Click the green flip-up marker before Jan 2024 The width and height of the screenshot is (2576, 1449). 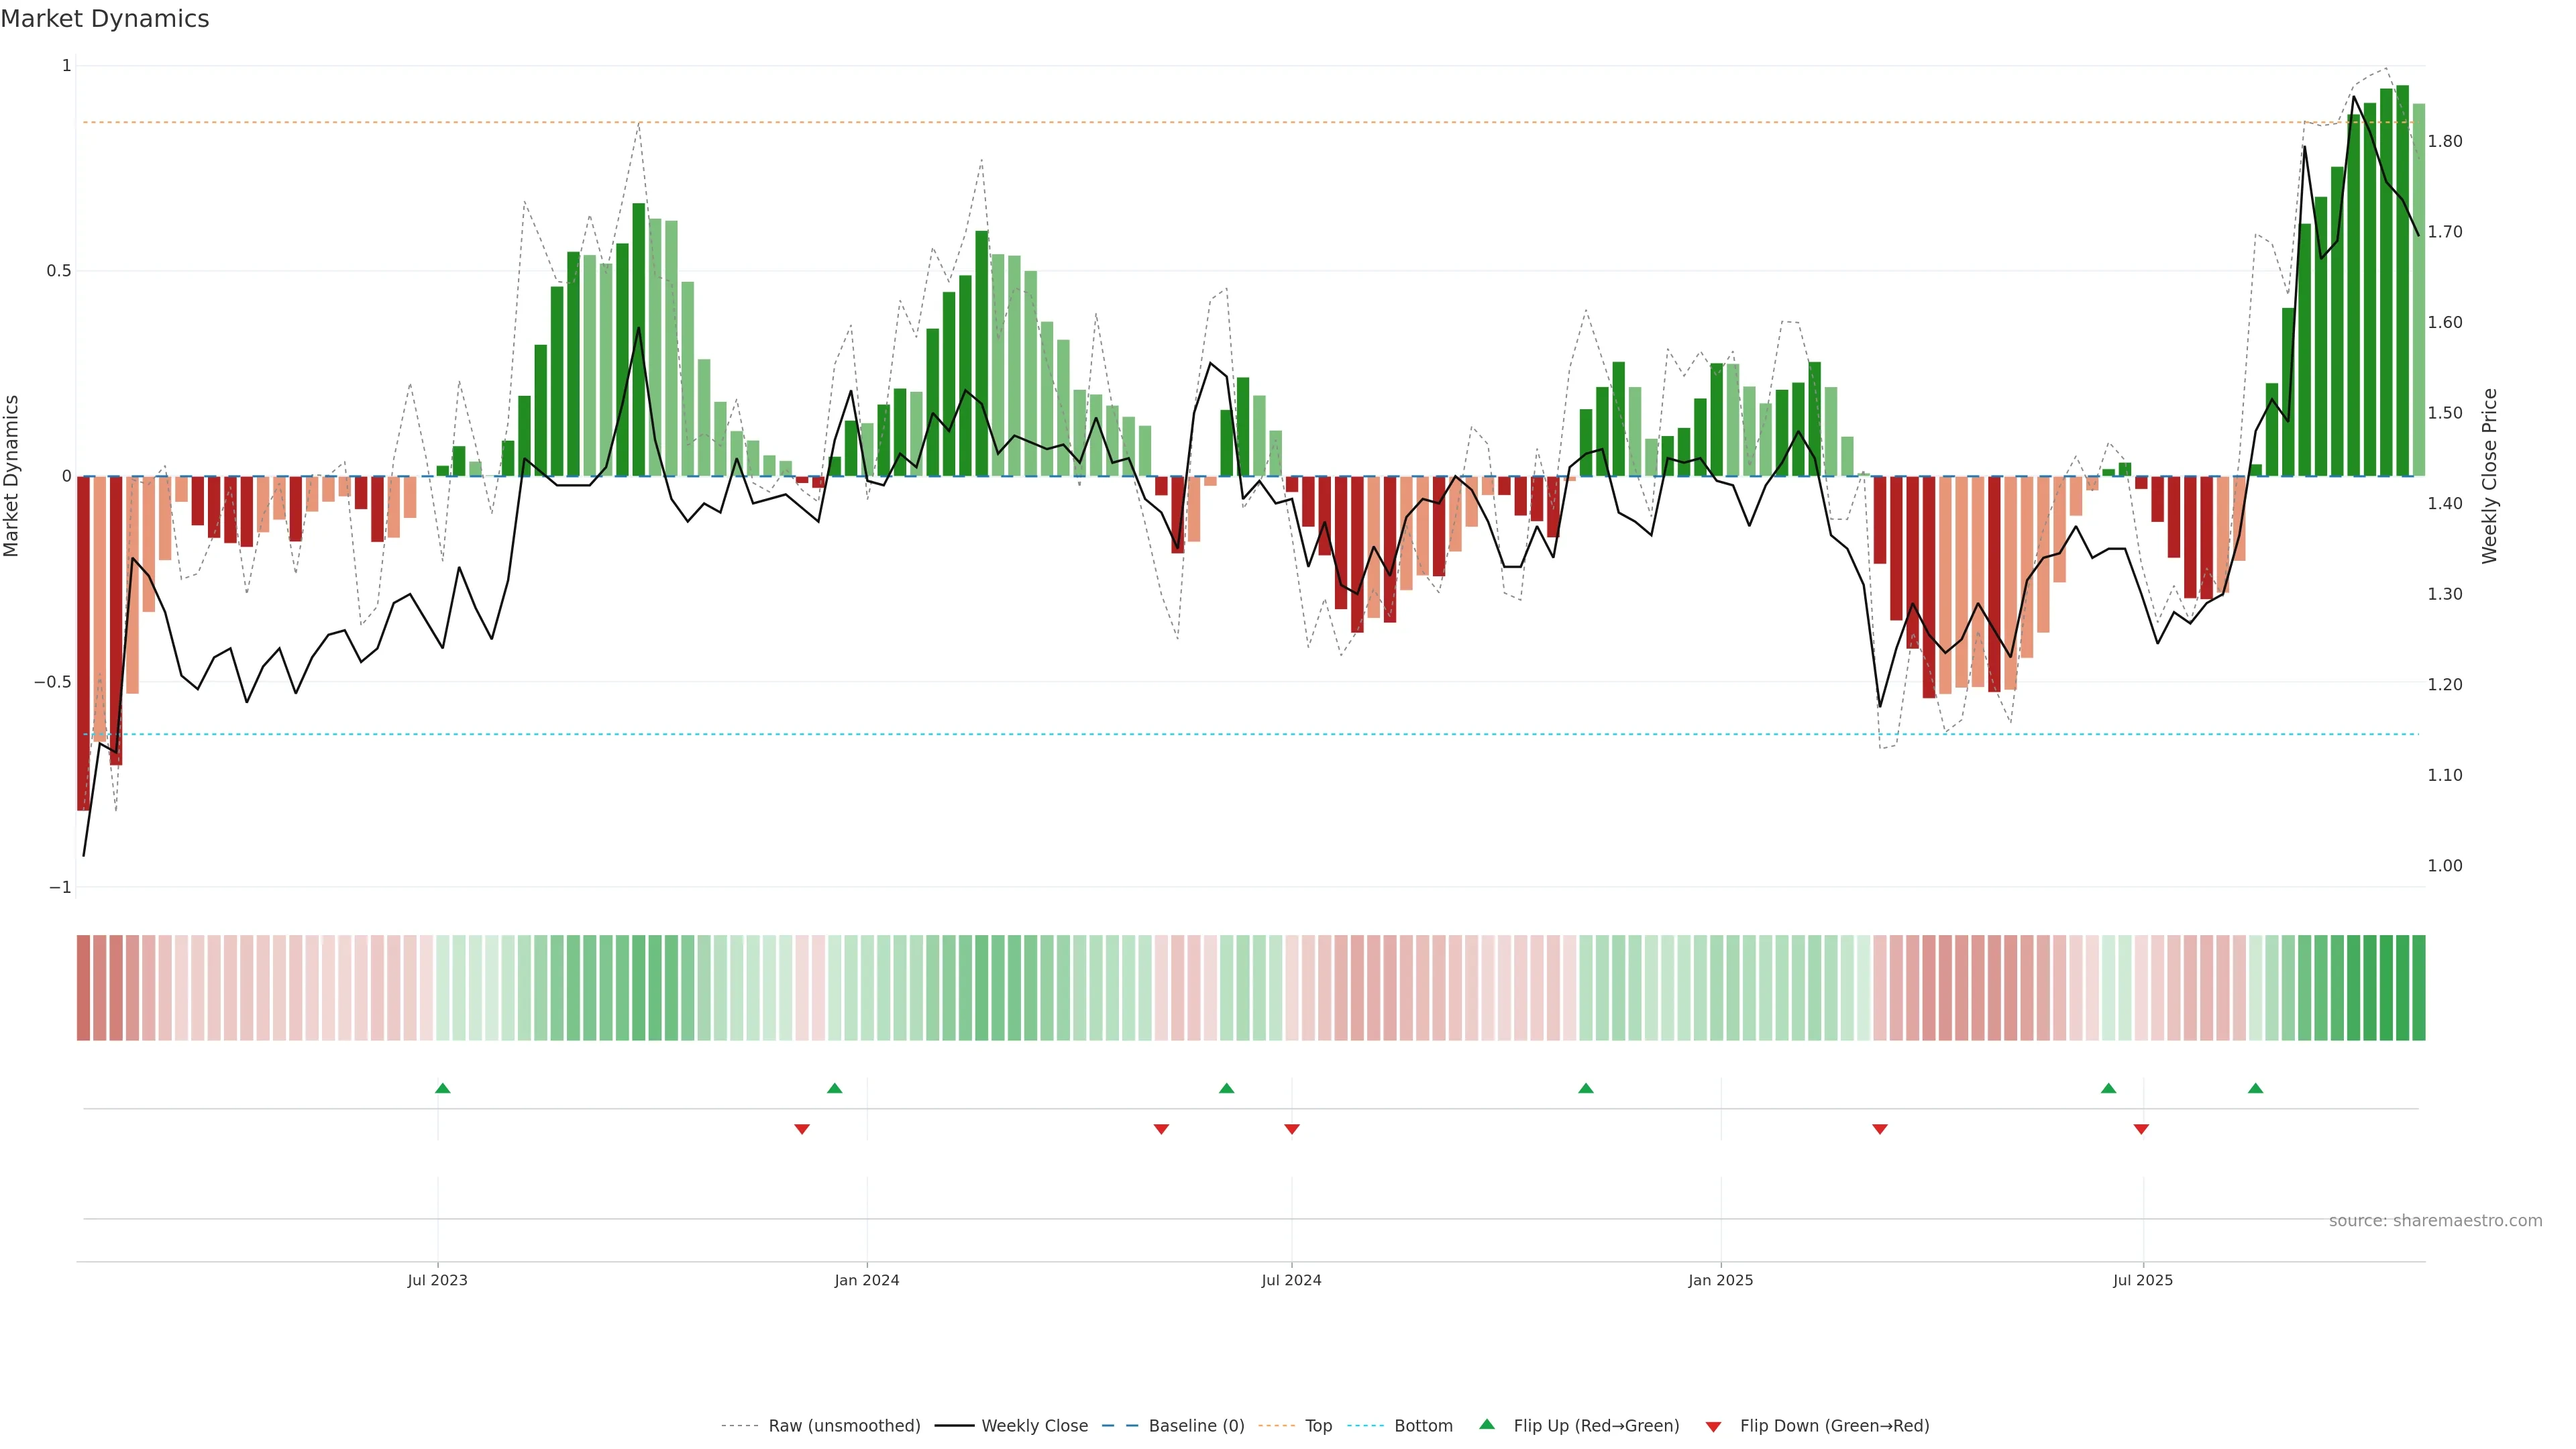pos(835,1088)
